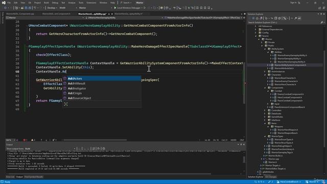Open the View menu
The height and width of the screenshot is (184, 327).
[22, 3]
